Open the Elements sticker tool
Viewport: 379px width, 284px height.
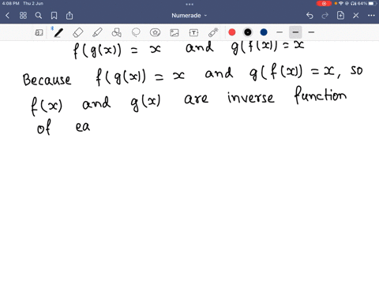pyautogui.click(x=155, y=32)
